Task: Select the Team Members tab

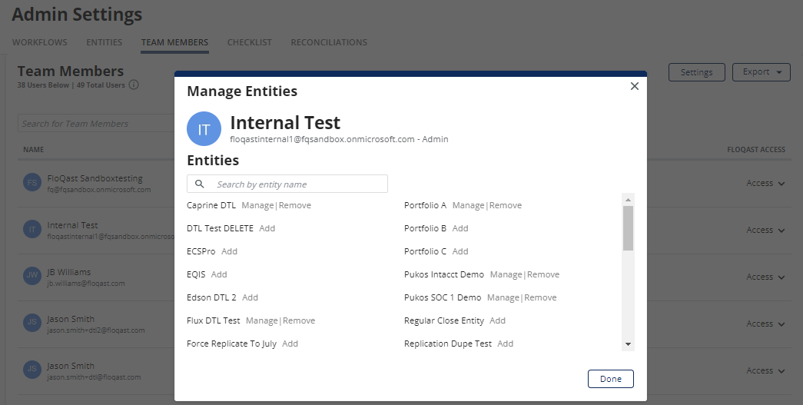Action: tap(174, 42)
